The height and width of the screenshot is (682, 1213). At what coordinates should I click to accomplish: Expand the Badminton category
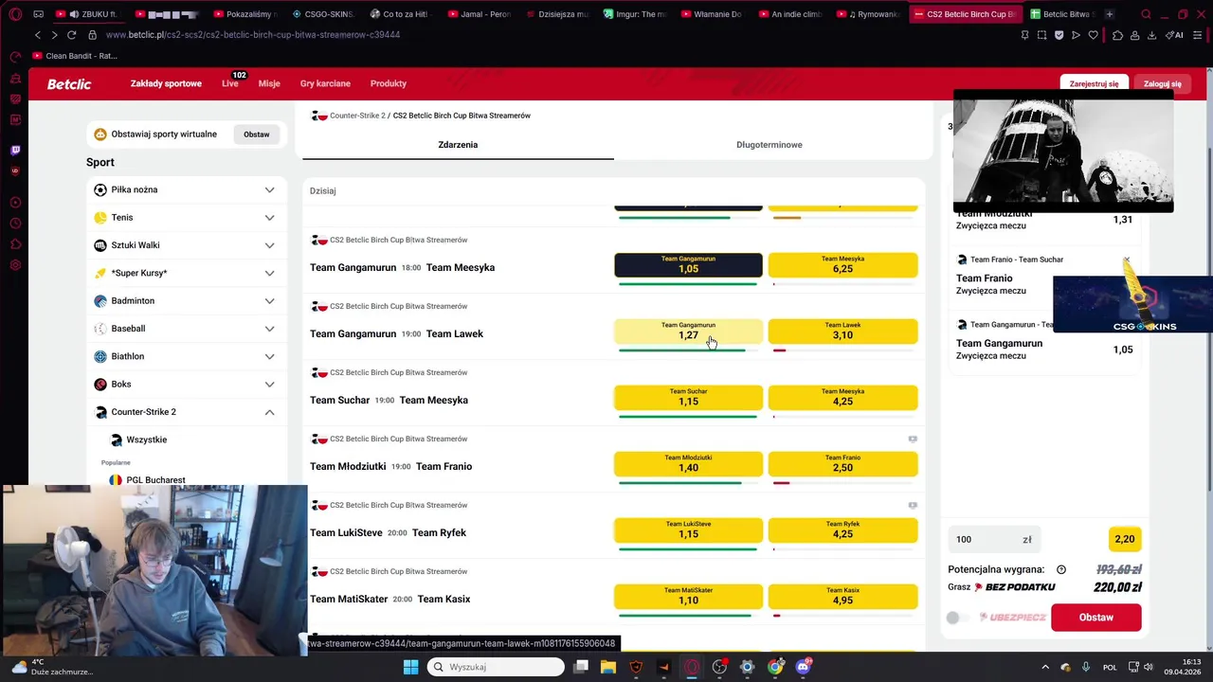[269, 300]
